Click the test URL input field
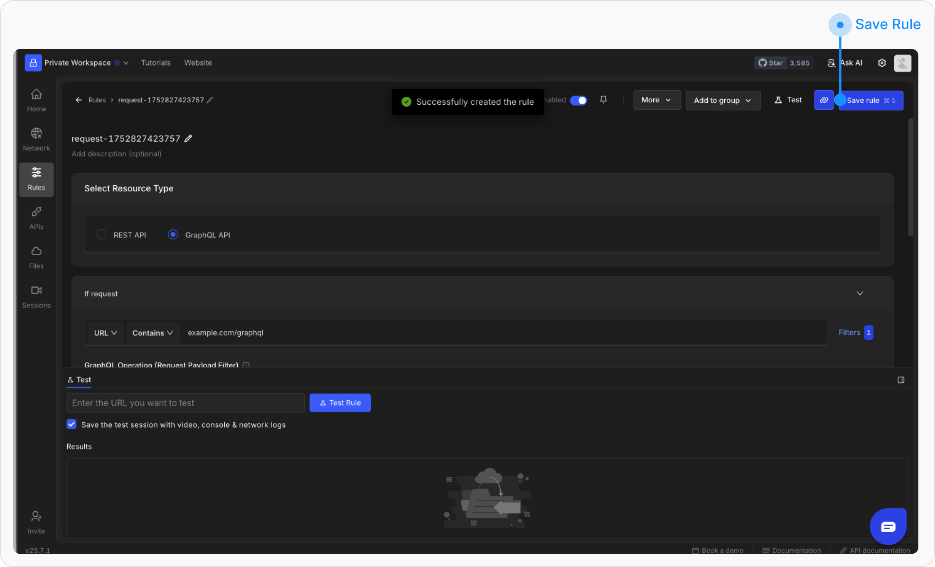Viewport: 935px width, 567px height. click(x=185, y=403)
